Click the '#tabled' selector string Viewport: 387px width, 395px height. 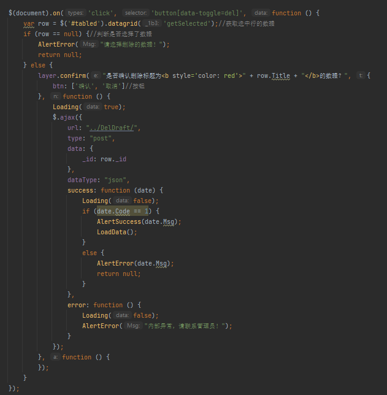pos(84,24)
